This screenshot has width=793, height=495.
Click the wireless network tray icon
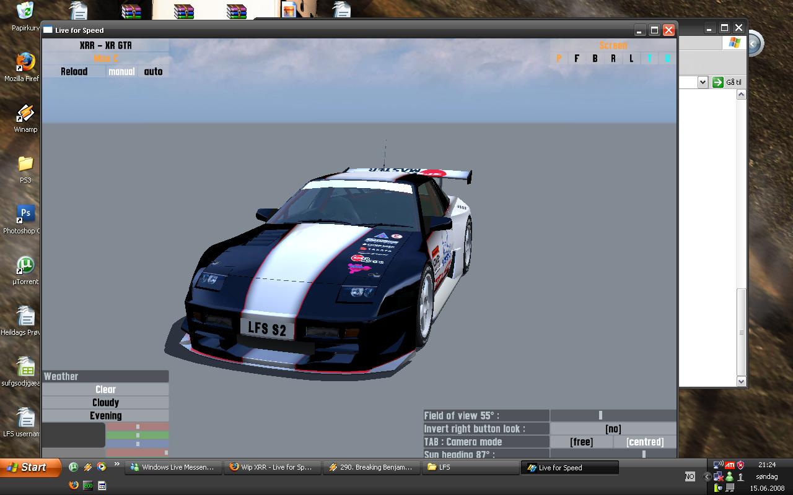[718, 465]
